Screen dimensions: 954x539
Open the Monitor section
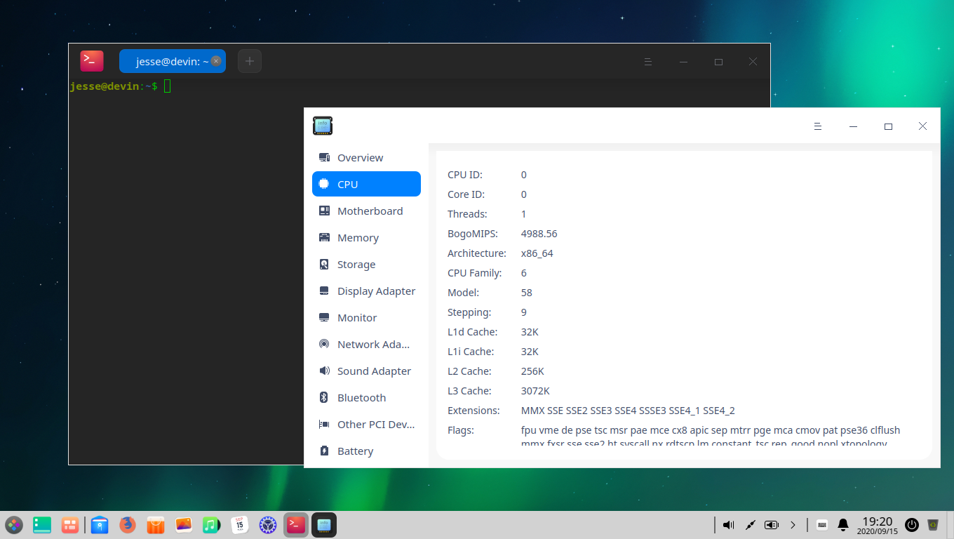click(x=366, y=317)
